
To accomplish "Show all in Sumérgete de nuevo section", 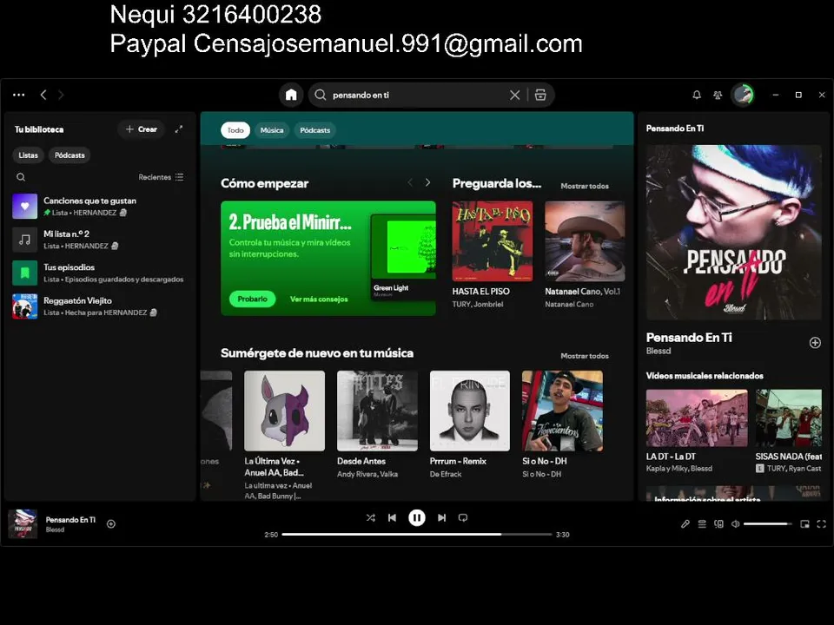I will [585, 356].
